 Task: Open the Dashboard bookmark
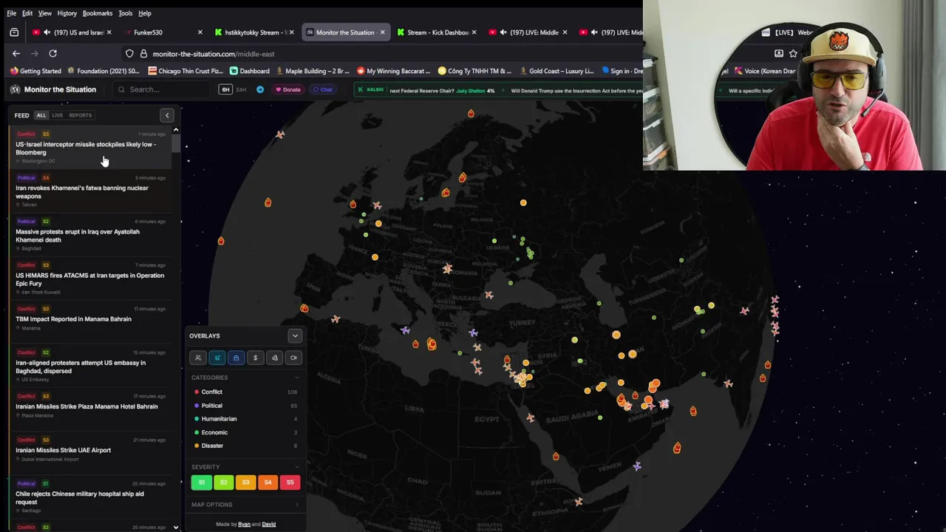(x=250, y=71)
